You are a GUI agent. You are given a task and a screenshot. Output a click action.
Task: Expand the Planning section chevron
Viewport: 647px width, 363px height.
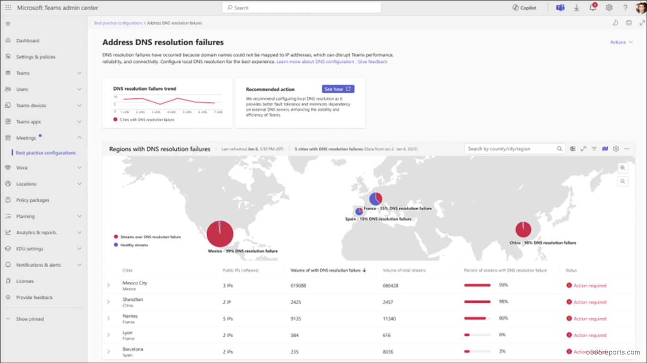click(x=79, y=216)
